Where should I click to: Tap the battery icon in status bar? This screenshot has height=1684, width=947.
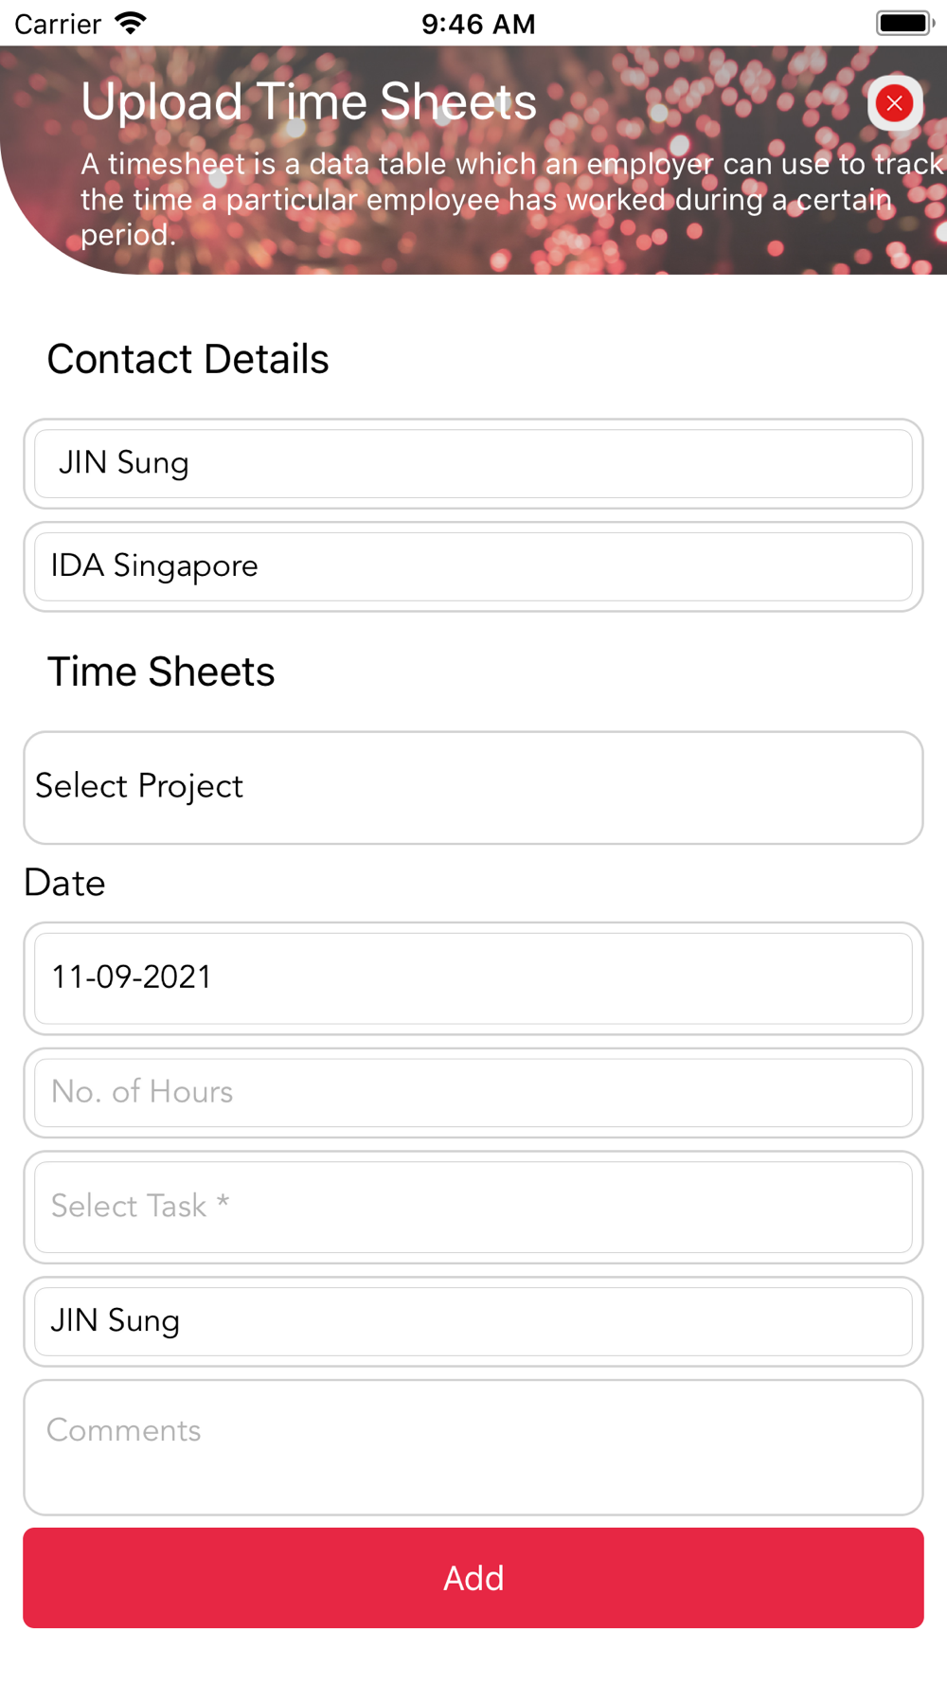[x=905, y=23]
